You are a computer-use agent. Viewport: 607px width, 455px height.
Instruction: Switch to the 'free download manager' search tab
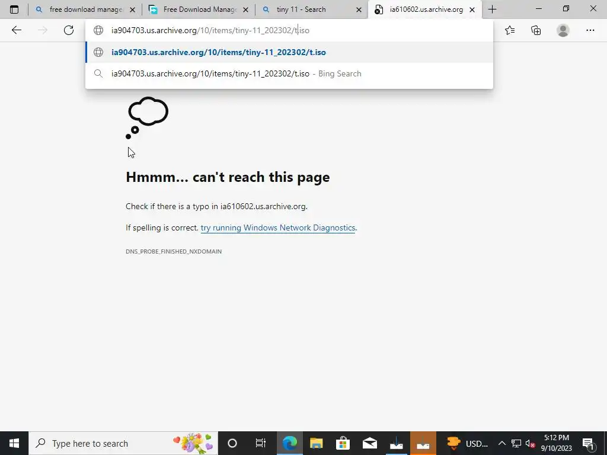point(85,9)
